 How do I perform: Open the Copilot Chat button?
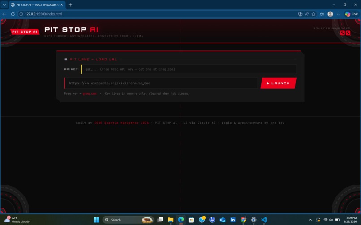351,14
